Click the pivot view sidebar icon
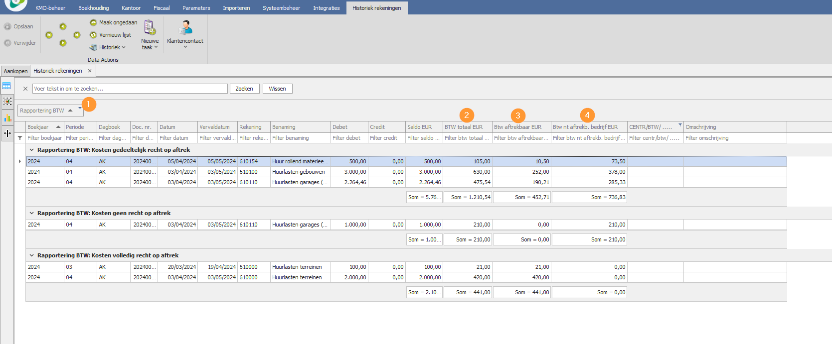Screen dimensions: 832x344 coord(7,102)
